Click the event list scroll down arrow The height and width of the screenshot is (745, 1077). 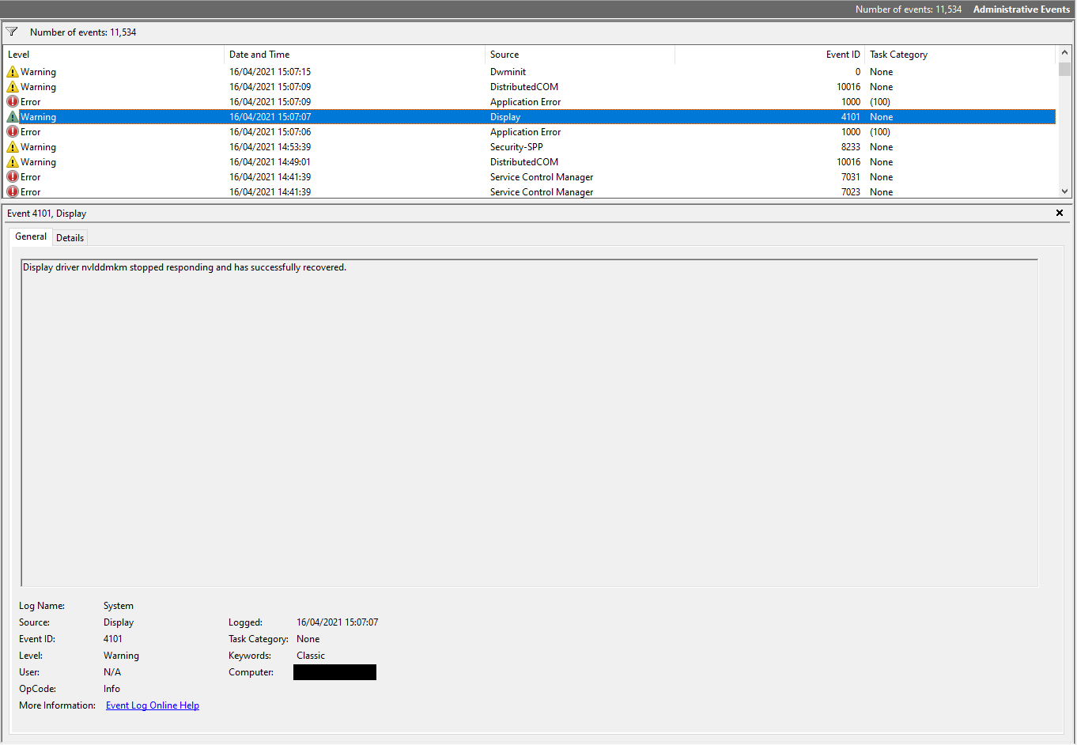pos(1064,191)
